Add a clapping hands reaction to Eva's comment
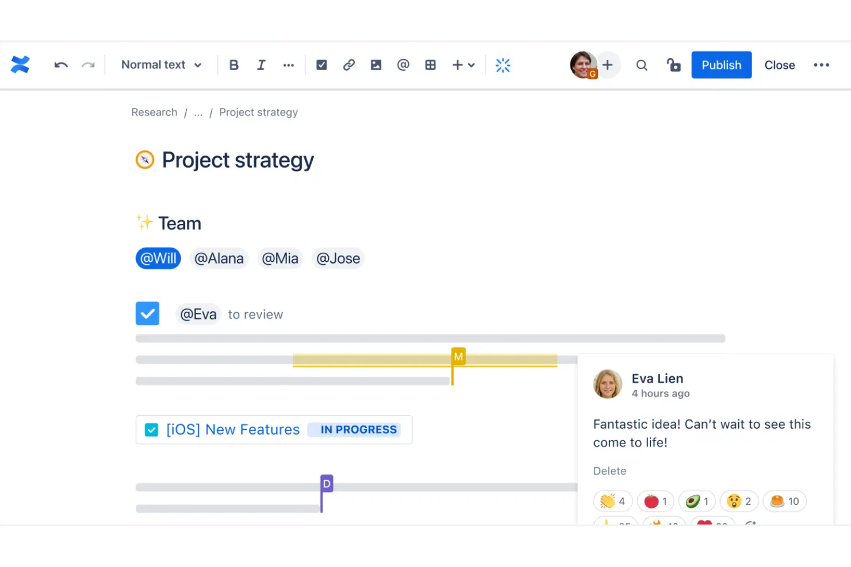 coord(612,500)
